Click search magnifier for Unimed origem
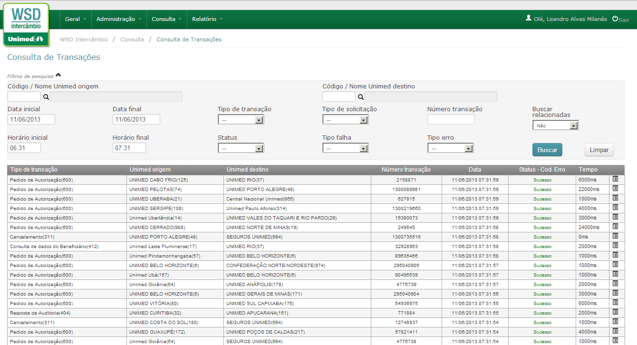 click(x=46, y=97)
